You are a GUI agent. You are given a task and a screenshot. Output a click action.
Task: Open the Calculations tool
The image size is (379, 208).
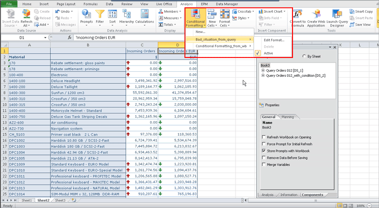(144, 18)
